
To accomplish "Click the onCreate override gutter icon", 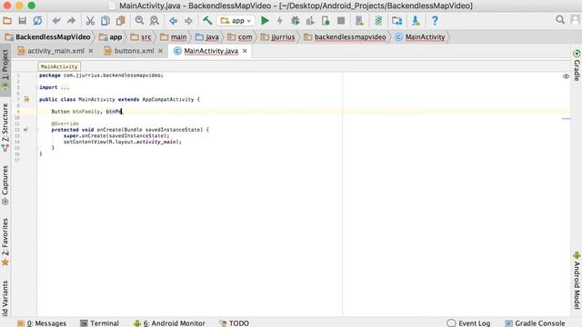I will pos(25,130).
